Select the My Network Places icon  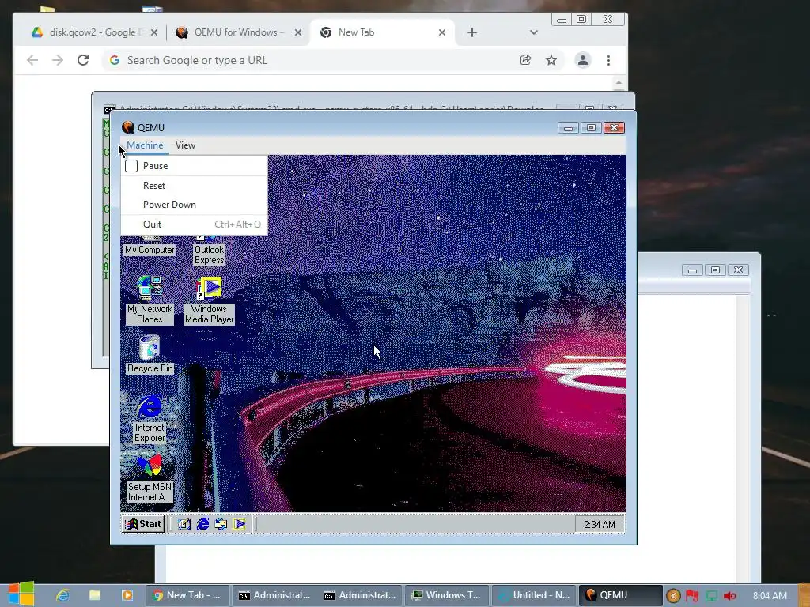point(150,300)
